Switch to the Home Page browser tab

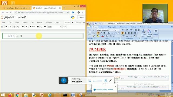[x=16, y=8]
